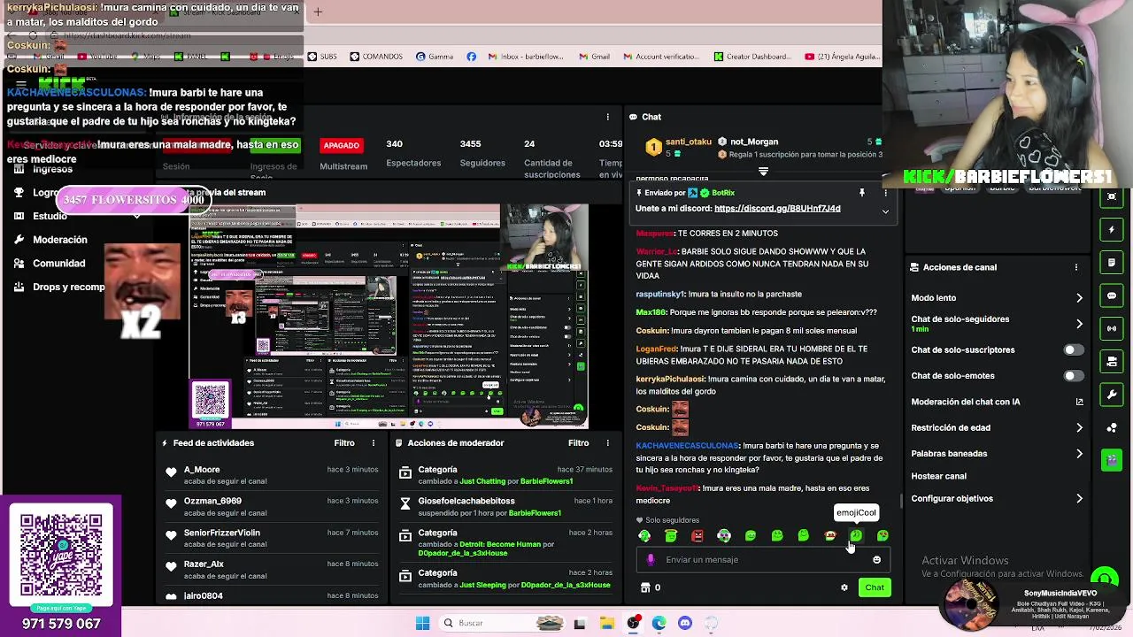
Task: Collapse the chat leaderboard handle
Action: pyautogui.click(x=763, y=172)
